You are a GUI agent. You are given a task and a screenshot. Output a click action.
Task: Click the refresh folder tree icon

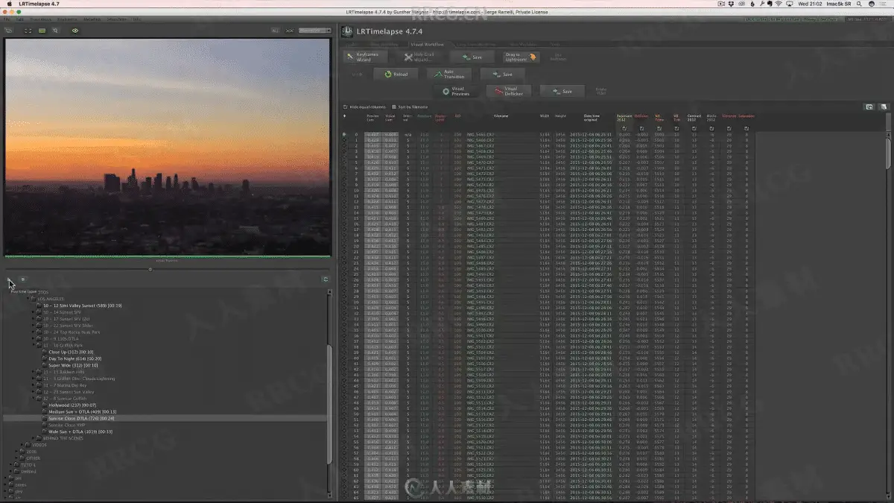coord(326,279)
